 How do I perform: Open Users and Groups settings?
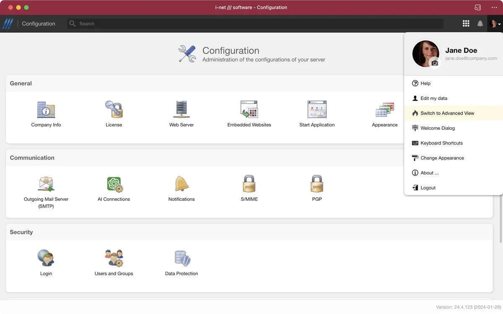pyautogui.click(x=114, y=258)
